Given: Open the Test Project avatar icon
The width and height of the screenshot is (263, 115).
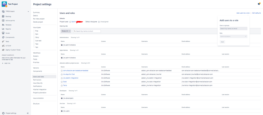Looking at the screenshot, I should click(4, 4).
